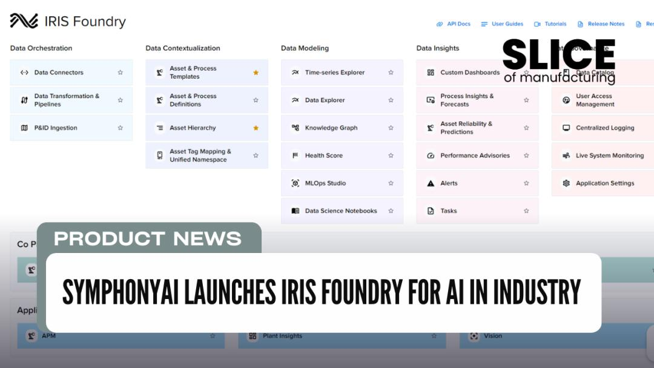Favorite Data Connectors with its star

tap(120, 73)
